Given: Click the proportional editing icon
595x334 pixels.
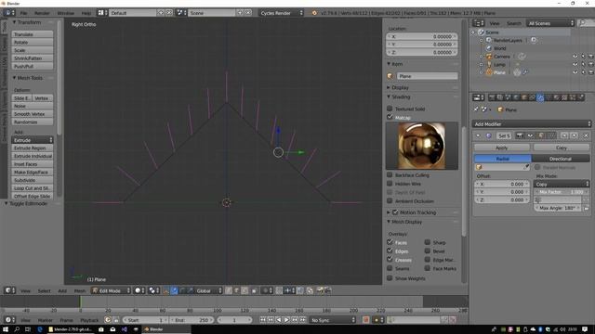Looking at the screenshot, I should tap(266, 290).
